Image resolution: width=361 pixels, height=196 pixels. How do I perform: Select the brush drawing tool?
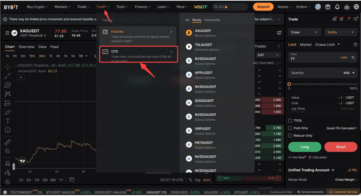[x=8, y=112]
